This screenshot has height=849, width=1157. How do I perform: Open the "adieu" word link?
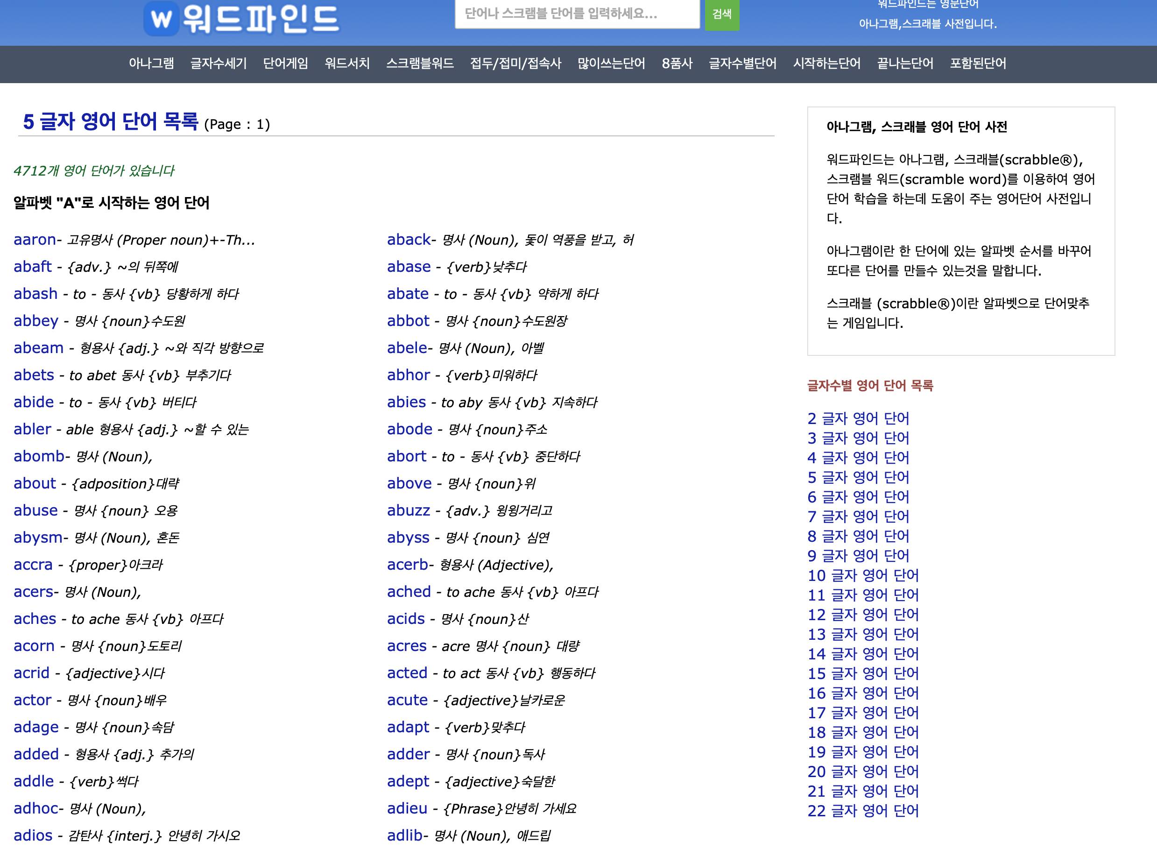[x=407, y=808]
